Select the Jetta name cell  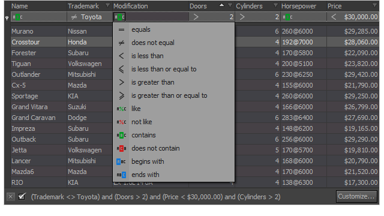click(38, 150)
